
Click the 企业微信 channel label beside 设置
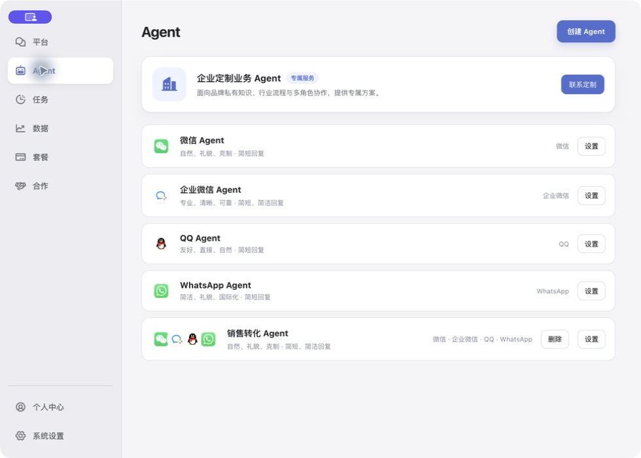coord(555,196)
